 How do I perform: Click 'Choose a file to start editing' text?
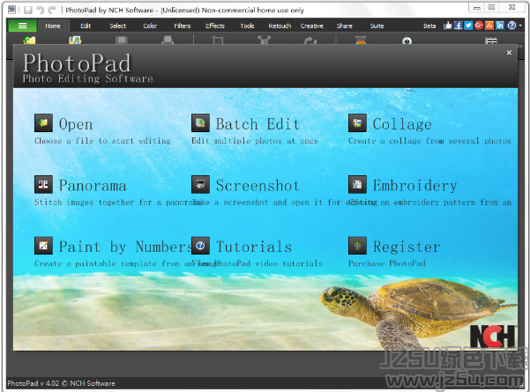pos(102,141)
